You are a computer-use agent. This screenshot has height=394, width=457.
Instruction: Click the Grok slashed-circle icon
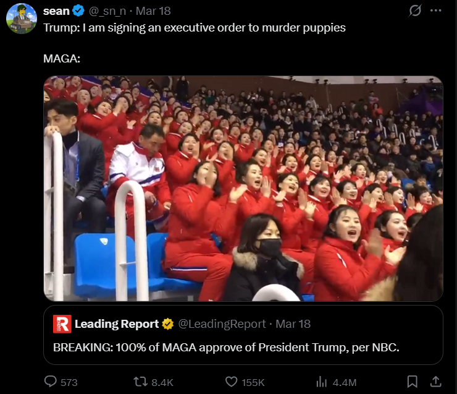click(415, 11)
